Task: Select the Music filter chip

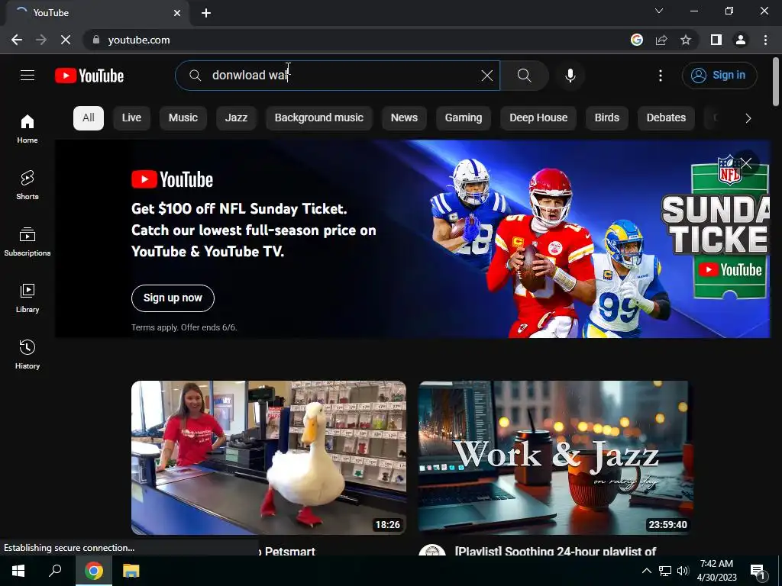Action: [183, 118]
